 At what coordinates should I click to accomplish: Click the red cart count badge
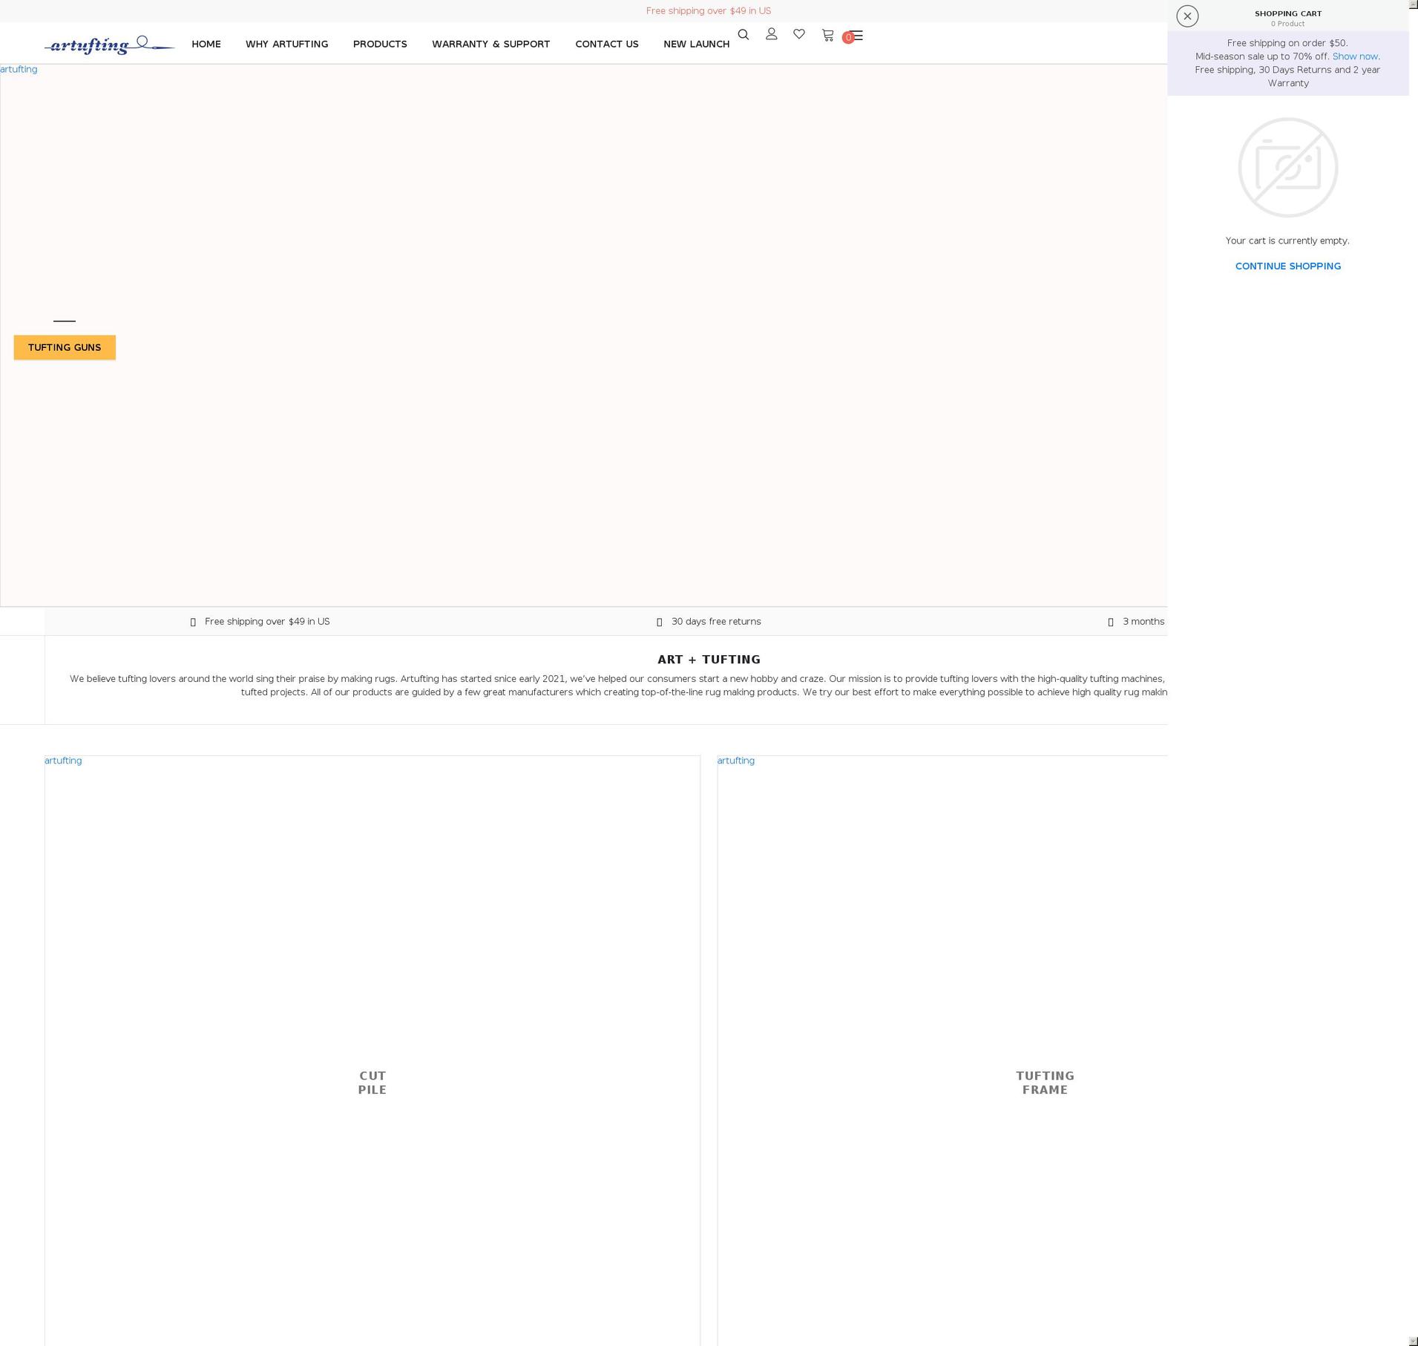point(848,38)
